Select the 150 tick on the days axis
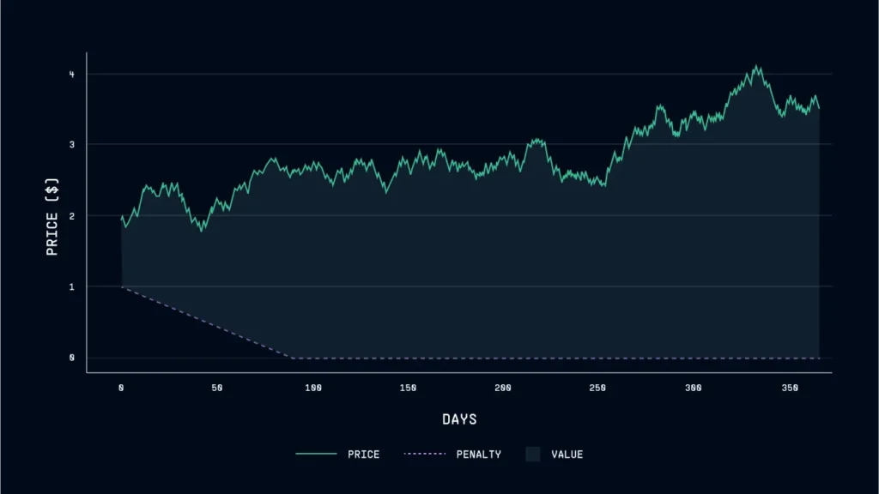This screenshot has height=494, width=879. tap(408, 388)
